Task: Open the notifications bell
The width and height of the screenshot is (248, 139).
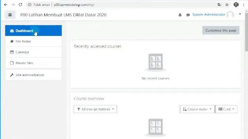Action: click(x=180, y=15)
